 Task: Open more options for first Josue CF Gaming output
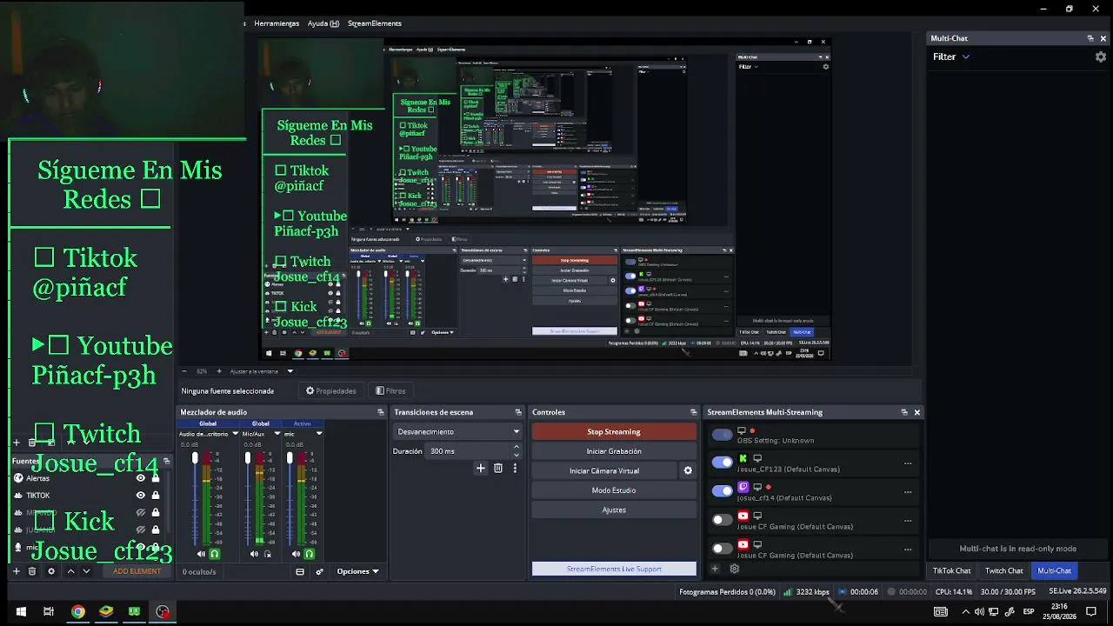click(908, 521)
